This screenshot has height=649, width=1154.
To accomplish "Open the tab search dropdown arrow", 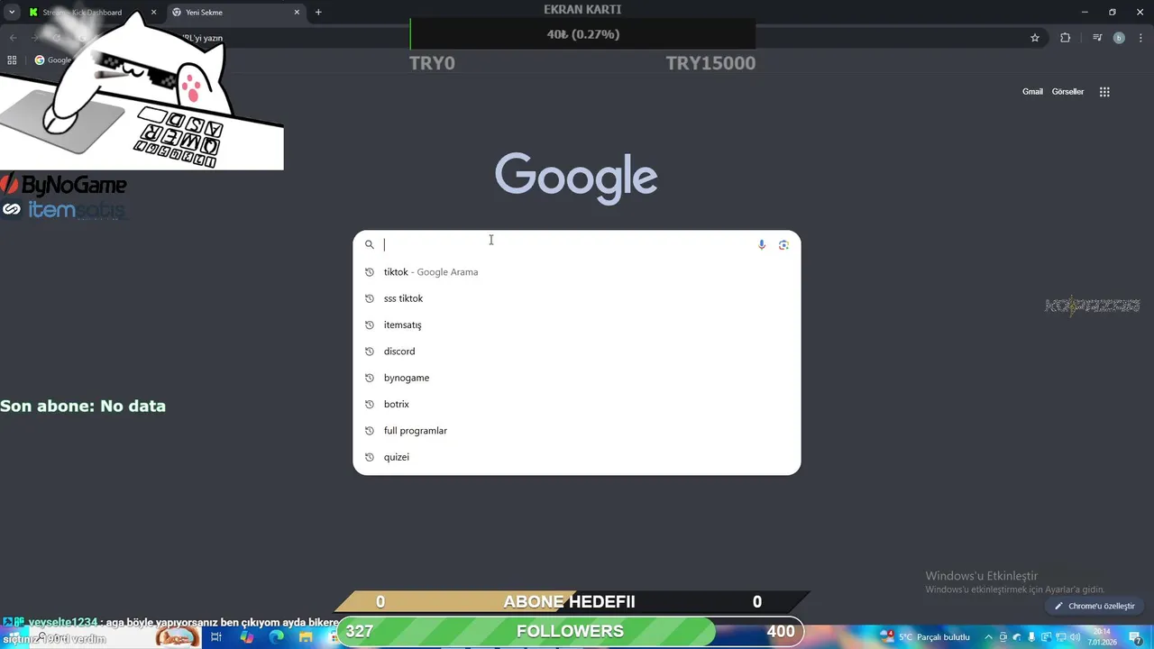I will click(12, 13).
